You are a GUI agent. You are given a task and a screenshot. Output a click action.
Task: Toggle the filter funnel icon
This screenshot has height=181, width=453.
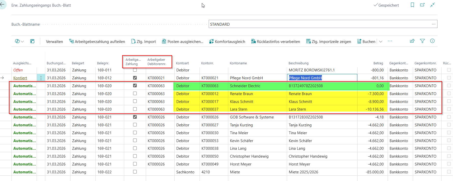[x=422, y=41]
